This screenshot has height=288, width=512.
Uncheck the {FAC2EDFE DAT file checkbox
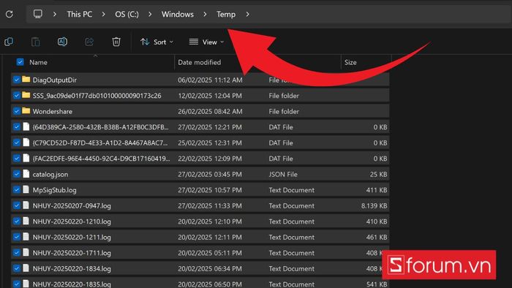click(16, 158)
